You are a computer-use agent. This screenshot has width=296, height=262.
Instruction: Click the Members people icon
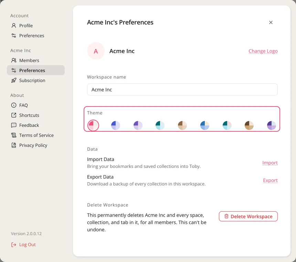13,60
